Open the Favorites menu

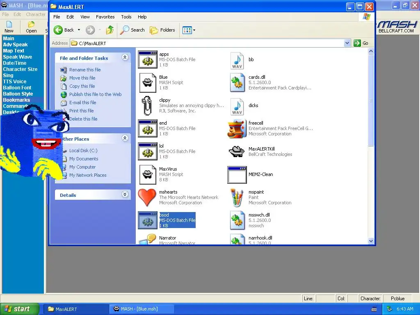click(x=105, y=17)
